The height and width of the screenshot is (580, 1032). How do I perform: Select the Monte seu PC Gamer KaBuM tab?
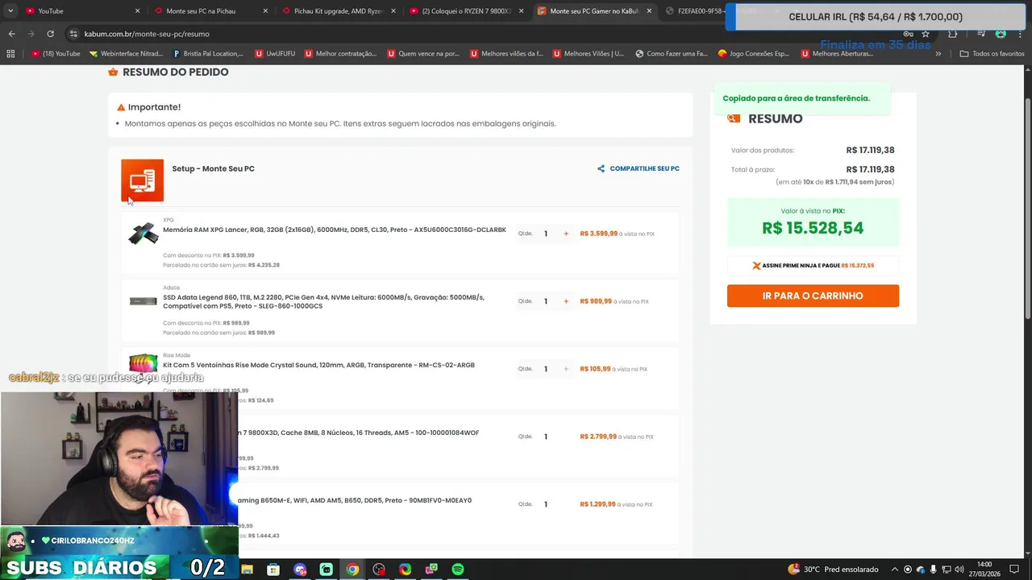coord(593,11)
